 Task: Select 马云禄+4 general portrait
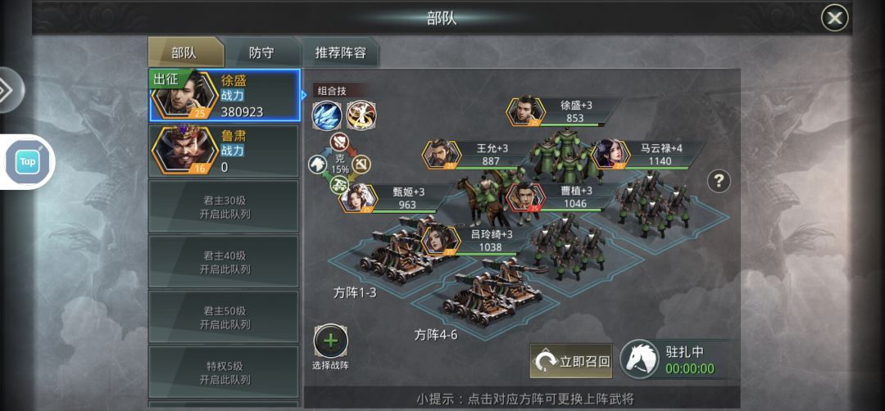pyautogui.click(x=610, y=154)
